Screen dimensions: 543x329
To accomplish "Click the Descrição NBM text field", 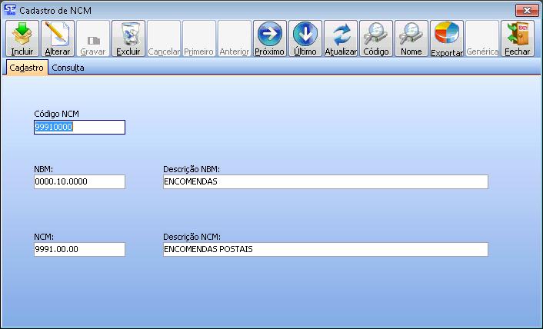I will [325, 181].
